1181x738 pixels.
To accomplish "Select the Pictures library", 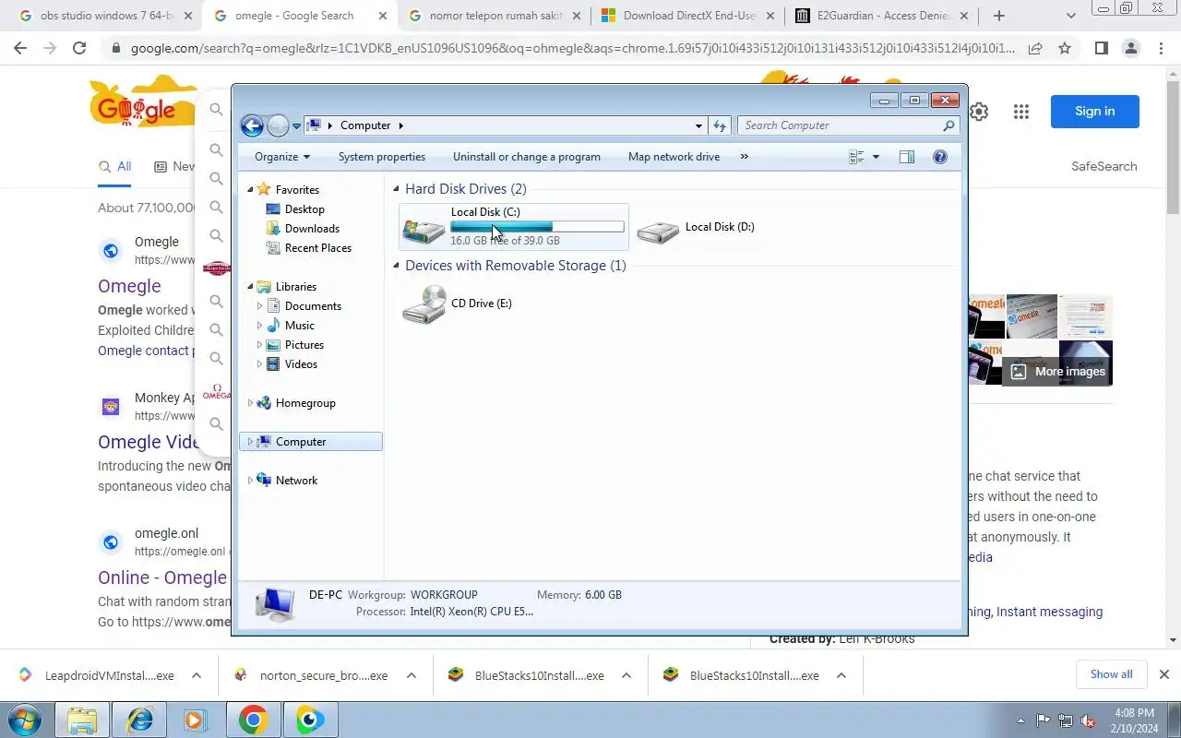I will pyautogui.click(x=304, y=345).
